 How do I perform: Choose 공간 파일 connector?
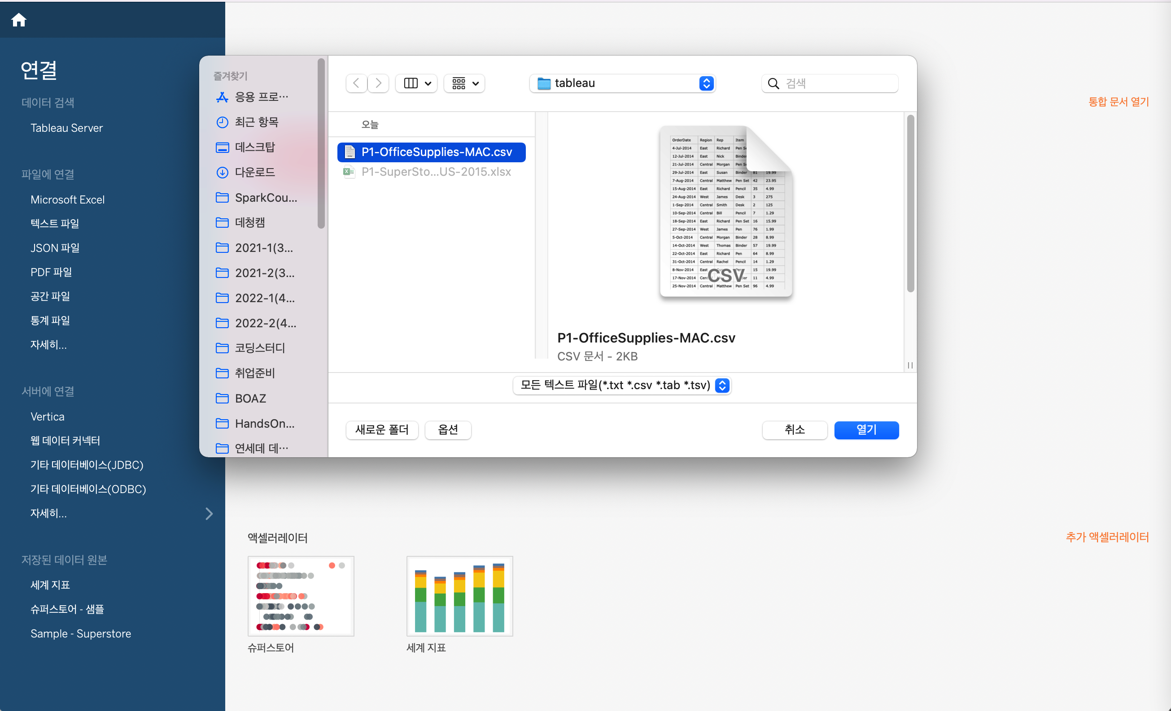tap(50, 296)
